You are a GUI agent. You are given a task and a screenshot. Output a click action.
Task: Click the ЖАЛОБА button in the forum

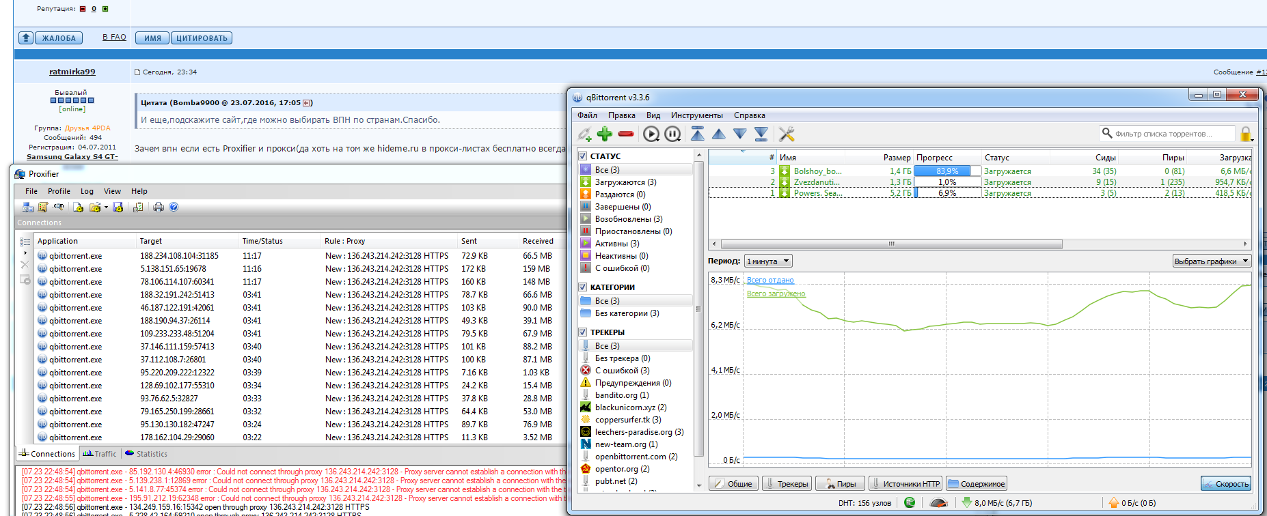(58, 38)
